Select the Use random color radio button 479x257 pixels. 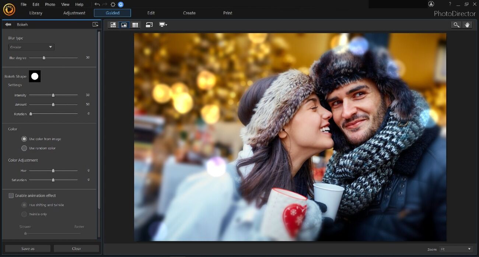click(24, 148)
